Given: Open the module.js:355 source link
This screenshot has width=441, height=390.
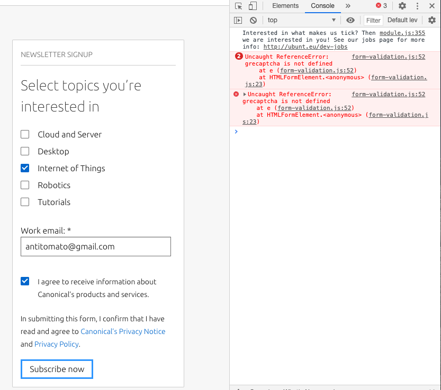Looking at the screenshot, I should tap(402, 33).
